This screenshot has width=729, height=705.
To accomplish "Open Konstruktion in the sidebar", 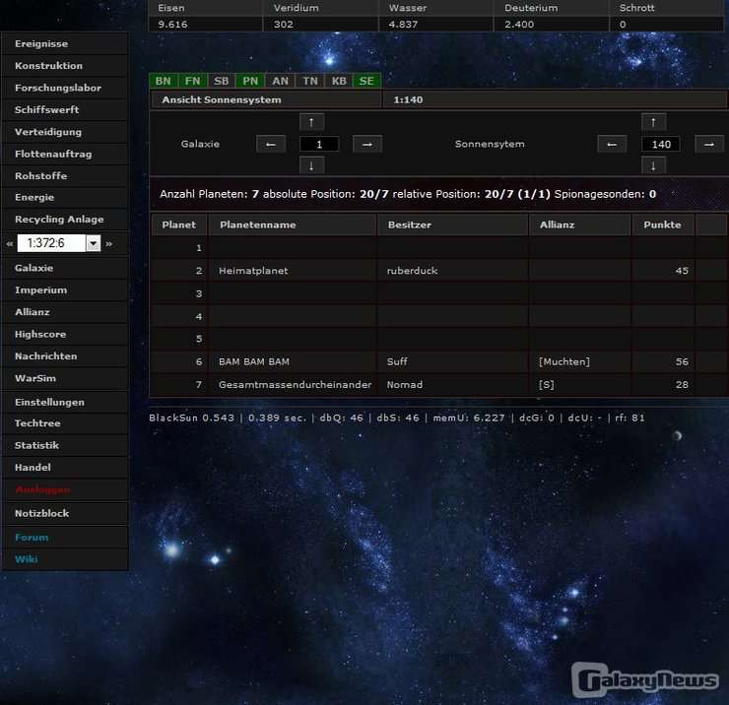I will (x=65, y=66).
